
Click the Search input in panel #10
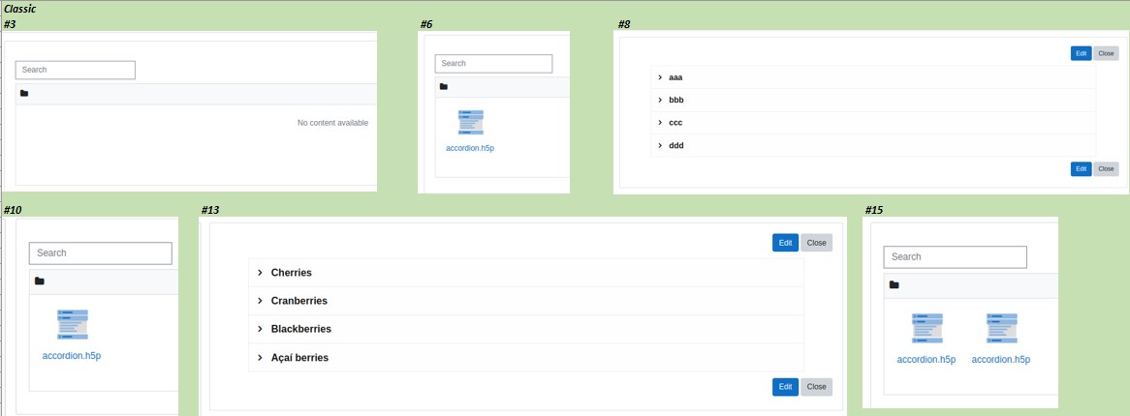coord(100,253)
